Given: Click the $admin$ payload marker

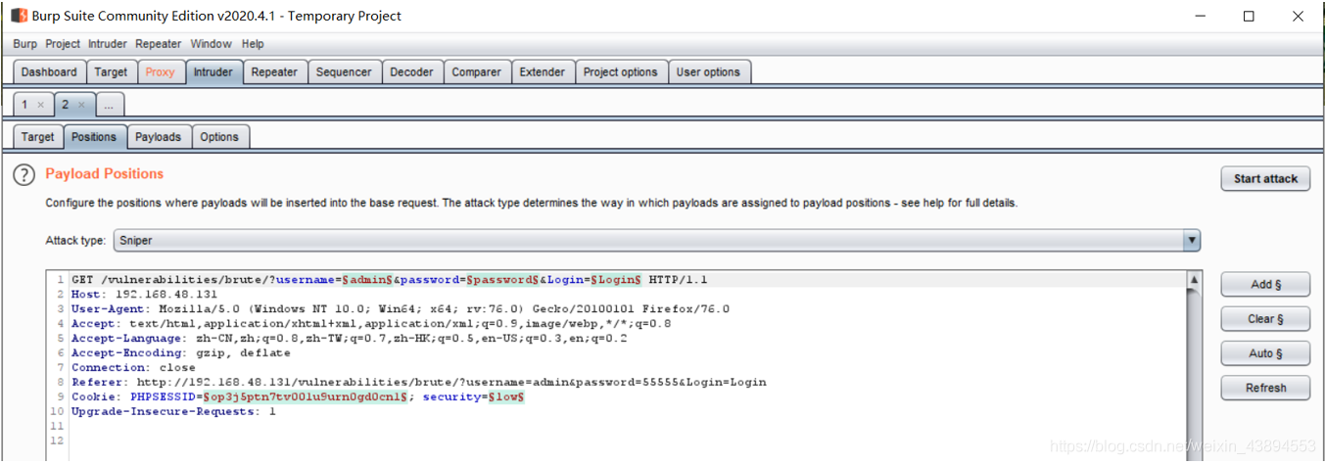Looking at the screenshot, I should 367,280.
